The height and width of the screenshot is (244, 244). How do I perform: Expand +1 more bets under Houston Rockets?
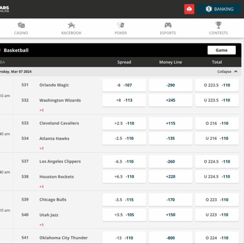tap(41, 187)
